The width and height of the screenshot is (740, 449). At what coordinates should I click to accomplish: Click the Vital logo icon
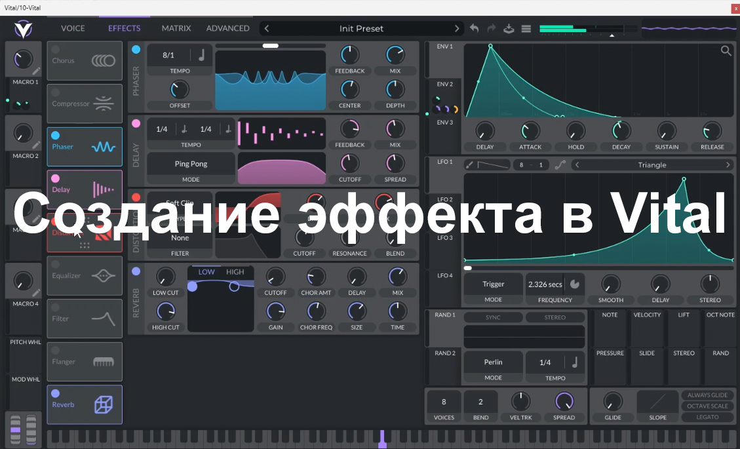click(23, 29)
